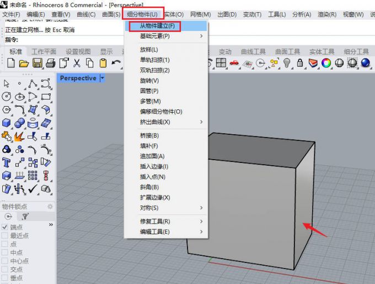Image resolution: width=375 pixels, height=284 pixels.
Task: Click the four-viewport layout icon
Action: point(221,63)
